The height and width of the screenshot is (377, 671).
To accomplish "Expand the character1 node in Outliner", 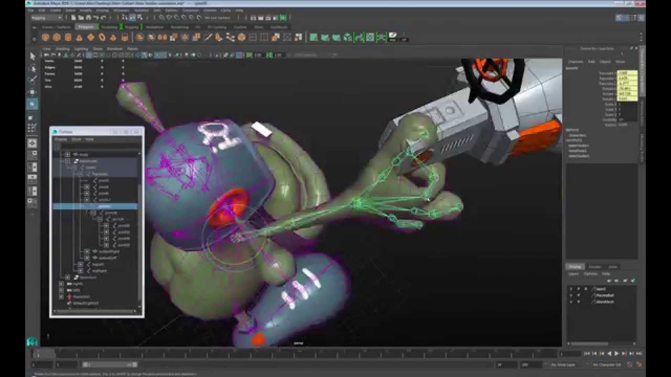I will click(61, 296).
